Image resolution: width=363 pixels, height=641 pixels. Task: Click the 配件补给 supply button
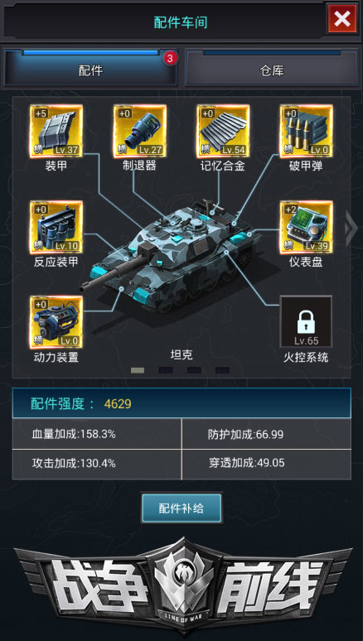[181, 508]
